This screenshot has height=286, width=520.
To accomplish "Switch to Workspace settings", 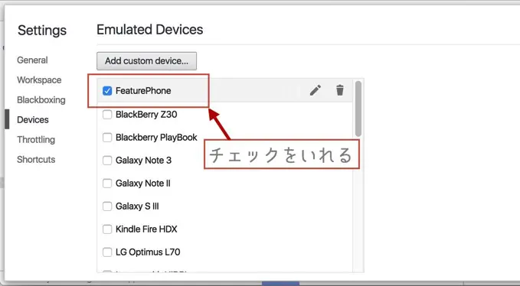I will [x=39, y=80].
